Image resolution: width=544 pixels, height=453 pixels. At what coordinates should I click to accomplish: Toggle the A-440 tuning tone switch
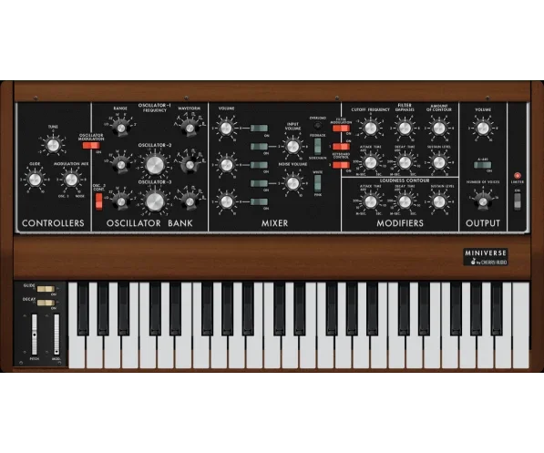click(x=483, y=165)
